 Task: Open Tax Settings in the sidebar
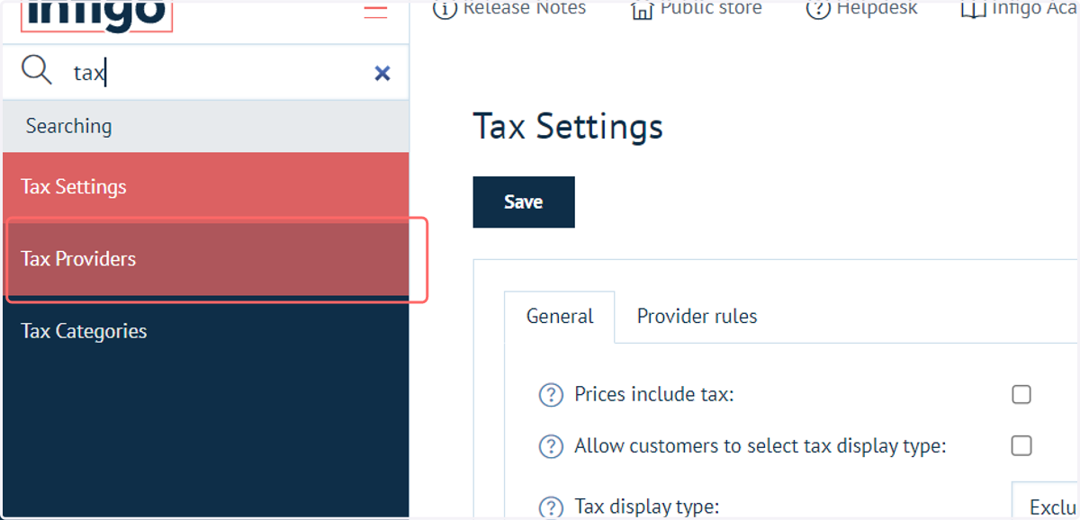[206, 187]
